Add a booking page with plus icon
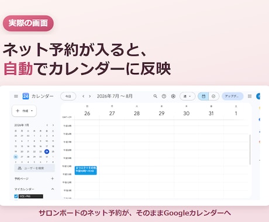The width and height of the screenshot is (269, 222). pos(53,178)
